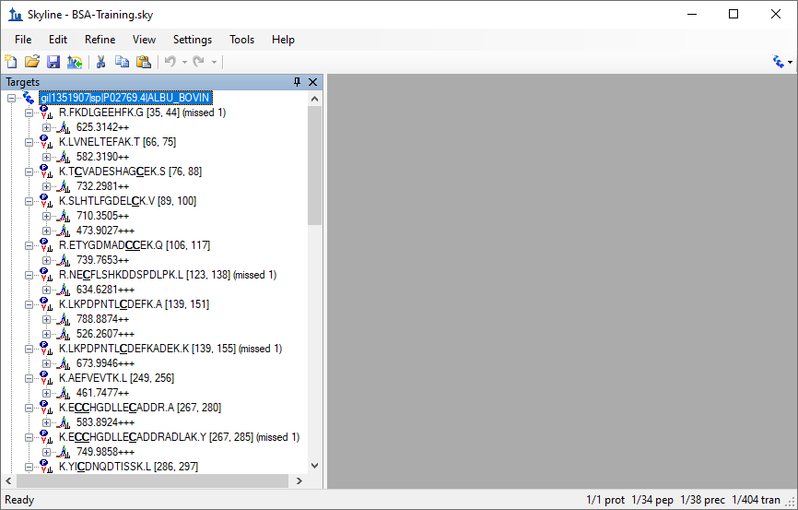
Task: Click chromatogram icon for 461.7477++
Action: (64, 393)
